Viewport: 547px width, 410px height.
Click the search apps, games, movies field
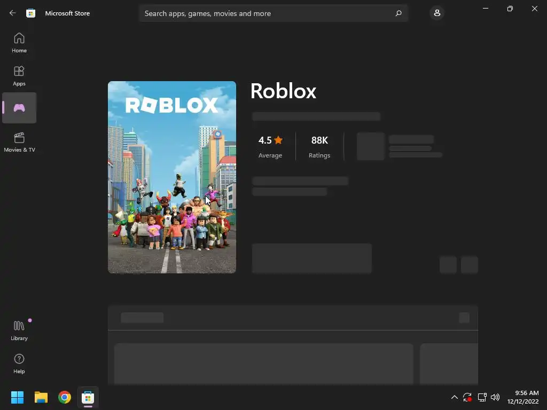[273, 13]
